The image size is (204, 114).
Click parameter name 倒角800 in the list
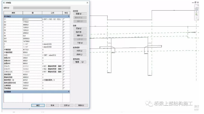point(13,63)
